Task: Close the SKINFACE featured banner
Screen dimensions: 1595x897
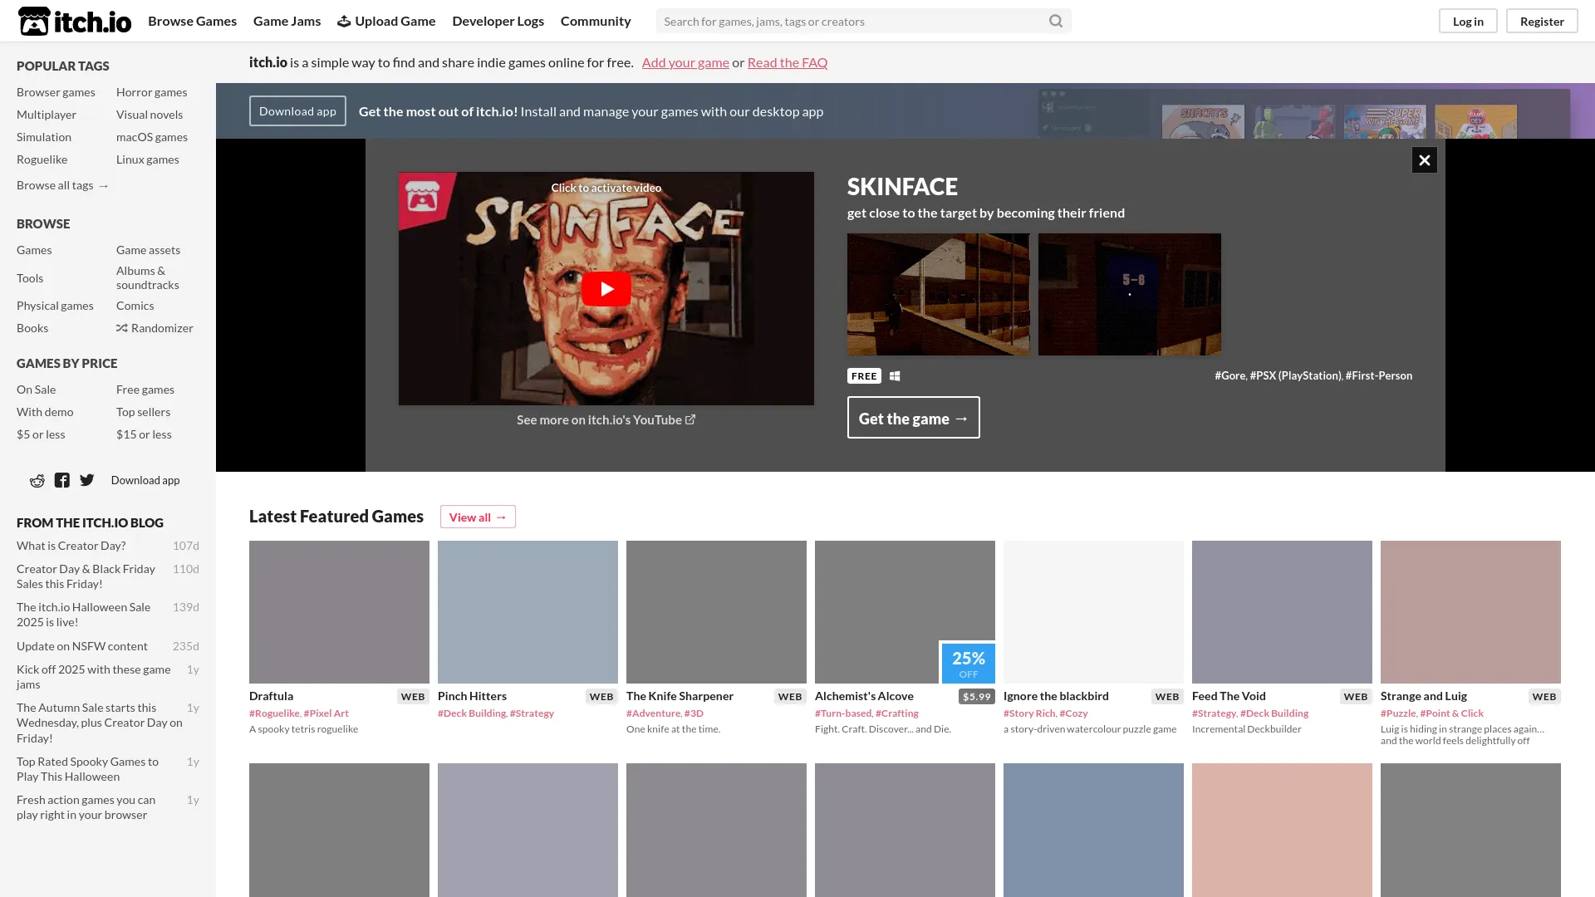Action: tap(1424, 159)
